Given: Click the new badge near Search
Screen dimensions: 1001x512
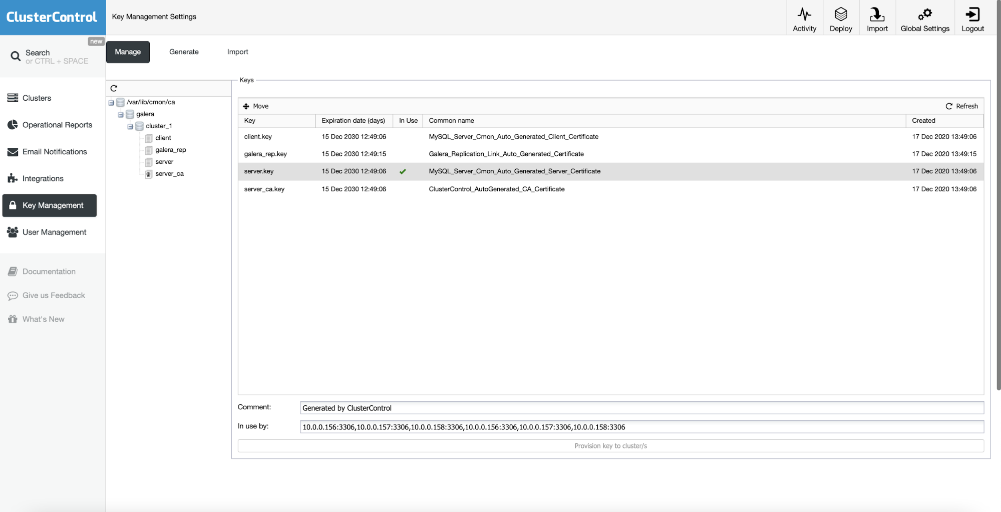Looking at the screenshot, I should pos(96,42).
